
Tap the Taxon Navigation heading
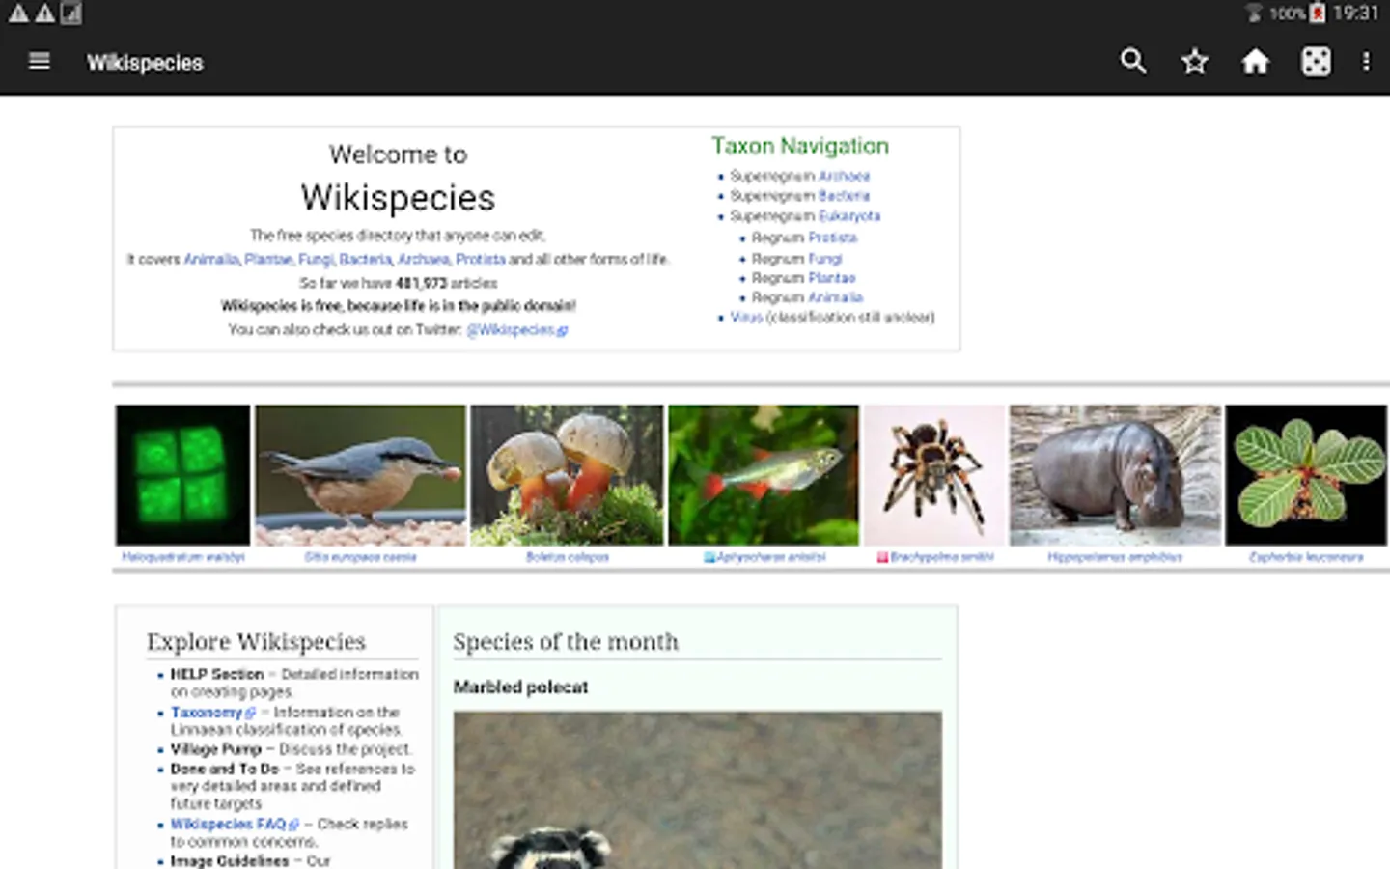tap(800, 146)
